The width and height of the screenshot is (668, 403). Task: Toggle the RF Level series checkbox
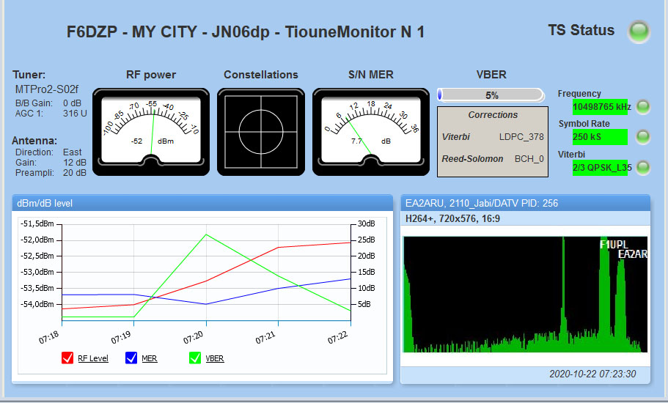(x=67, y=358)
